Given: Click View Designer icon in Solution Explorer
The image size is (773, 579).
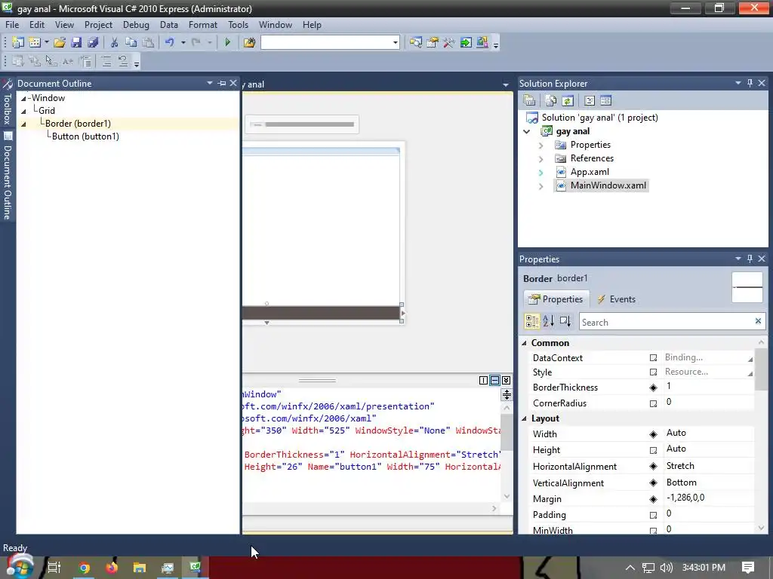Looking at the screenshot, I should tap(606, 101).
